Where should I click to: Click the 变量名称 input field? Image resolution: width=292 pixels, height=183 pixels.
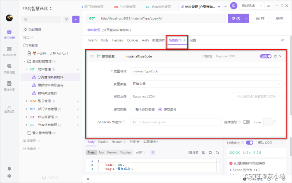coord(206,71)
